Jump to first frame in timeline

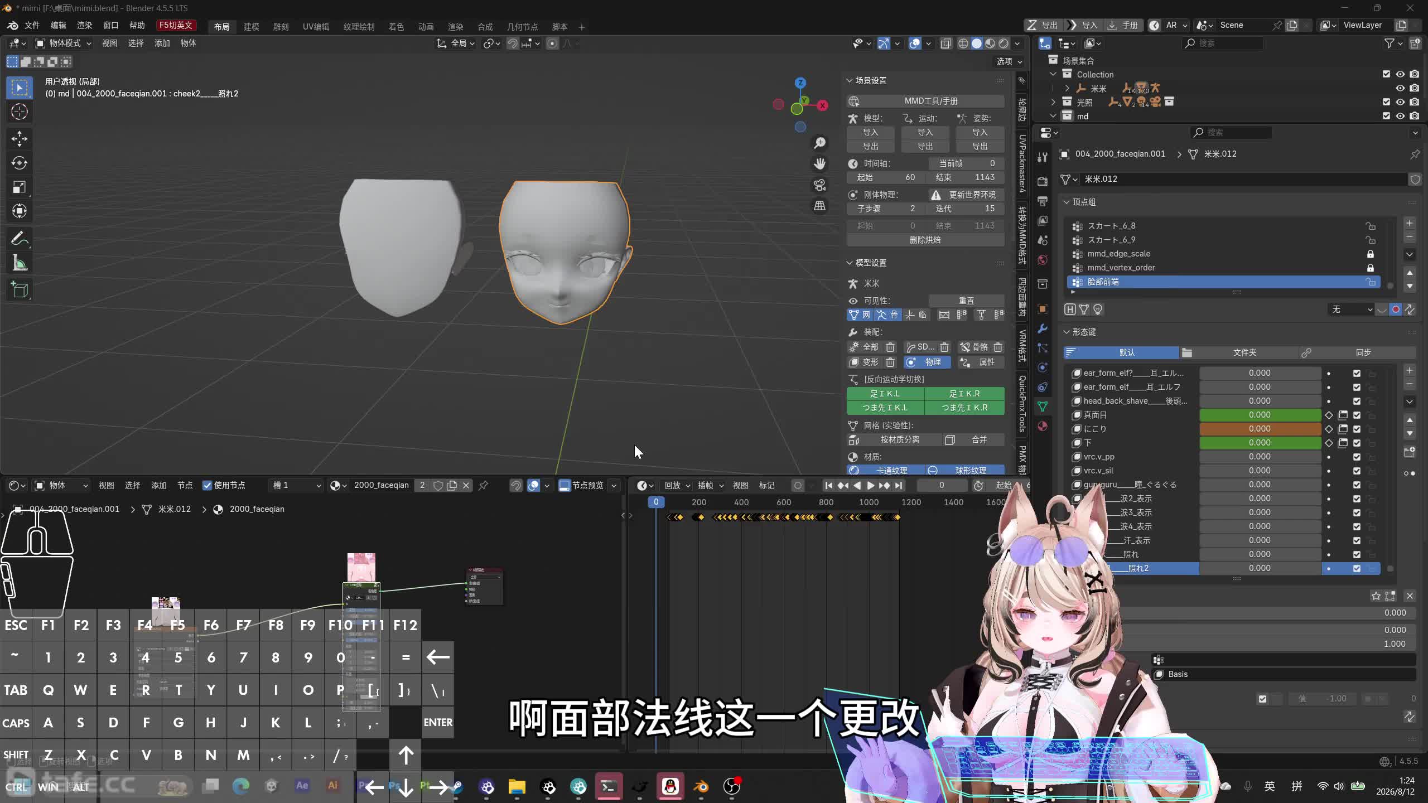829,486
